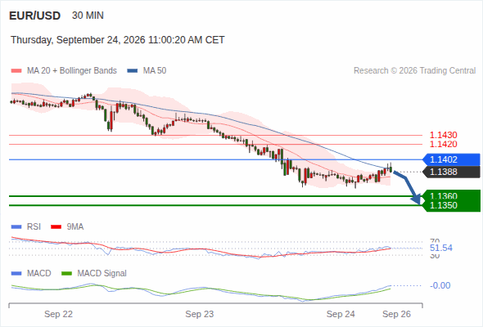483x327 pixels.
Task: Click the MA 20 + Bollinger Bands red swatch
Action: [x=16, y=71]
